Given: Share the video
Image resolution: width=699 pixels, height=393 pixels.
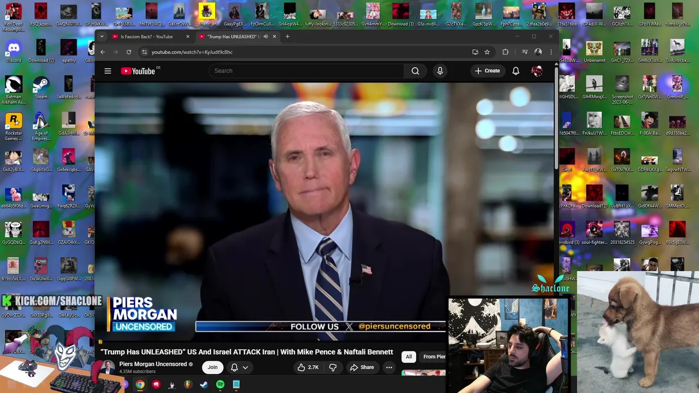Looking at the screenshot, I should [x=362, y=367].
